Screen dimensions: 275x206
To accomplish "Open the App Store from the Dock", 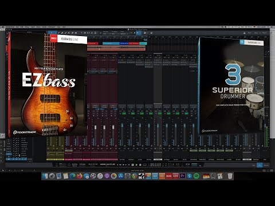I will click(121, 176).
